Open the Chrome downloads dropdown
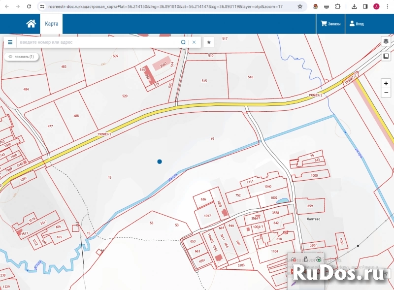Screen dimensions: 394x290 [x=354, y=6]
